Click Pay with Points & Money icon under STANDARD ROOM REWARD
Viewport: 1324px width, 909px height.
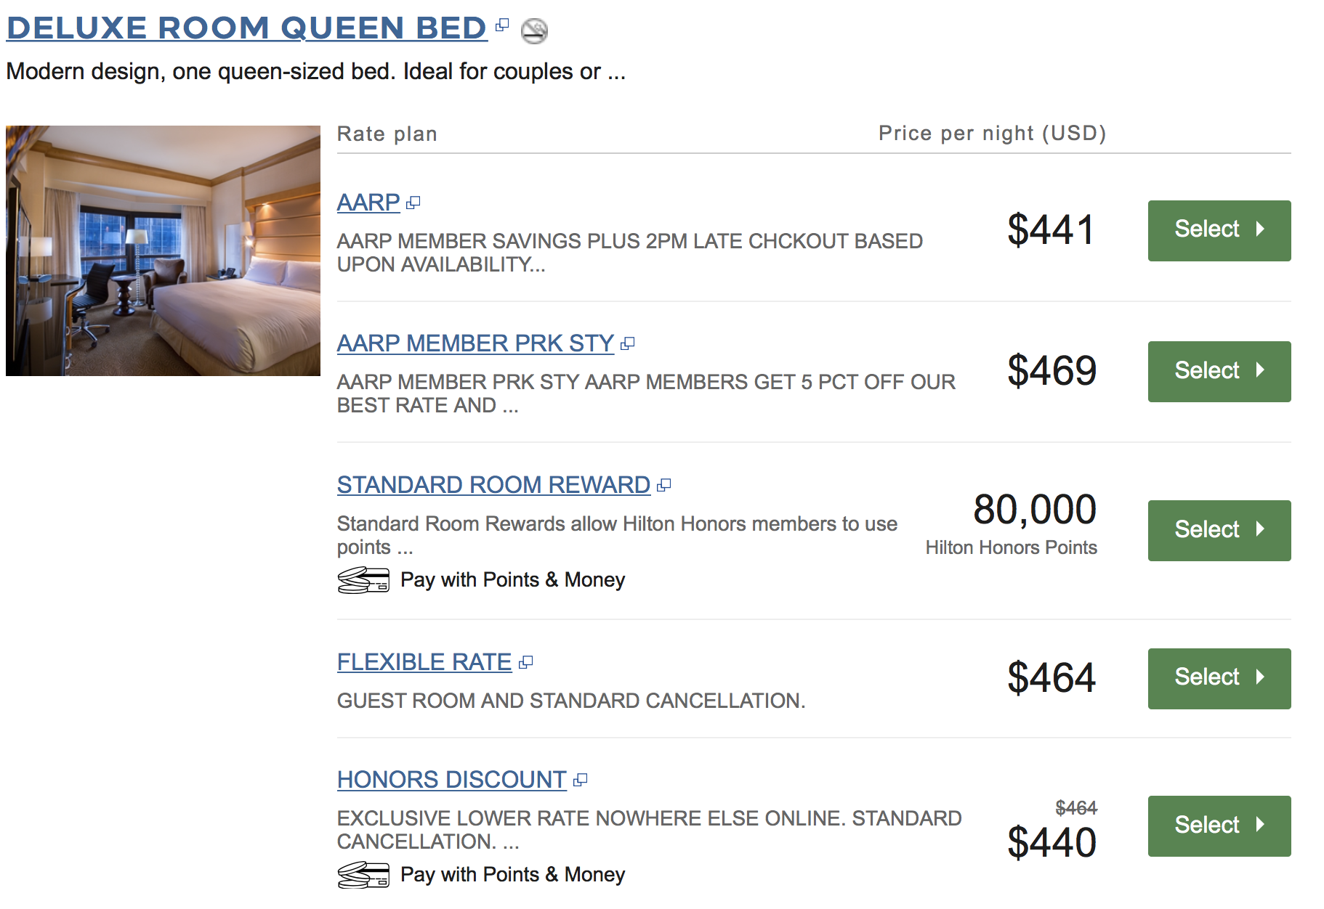pos(363,579)
